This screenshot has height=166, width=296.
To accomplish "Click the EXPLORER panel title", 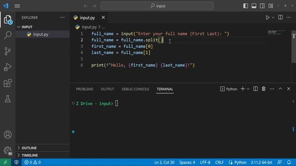I will [x=30, y=18].
